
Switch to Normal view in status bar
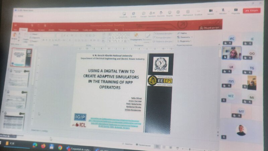coord(157,146)
